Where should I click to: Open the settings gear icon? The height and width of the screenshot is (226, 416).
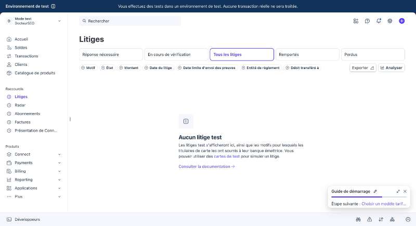point(389,21)
